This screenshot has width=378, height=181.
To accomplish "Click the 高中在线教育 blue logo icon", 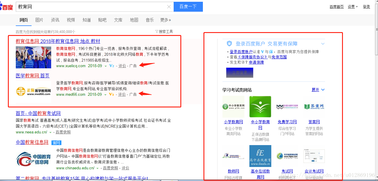I will pos(260,156).
